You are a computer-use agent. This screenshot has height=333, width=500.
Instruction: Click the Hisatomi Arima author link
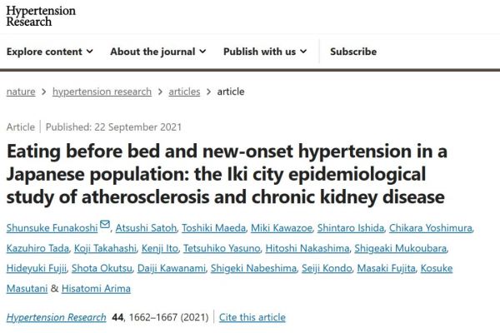click(x=96, y=289)
